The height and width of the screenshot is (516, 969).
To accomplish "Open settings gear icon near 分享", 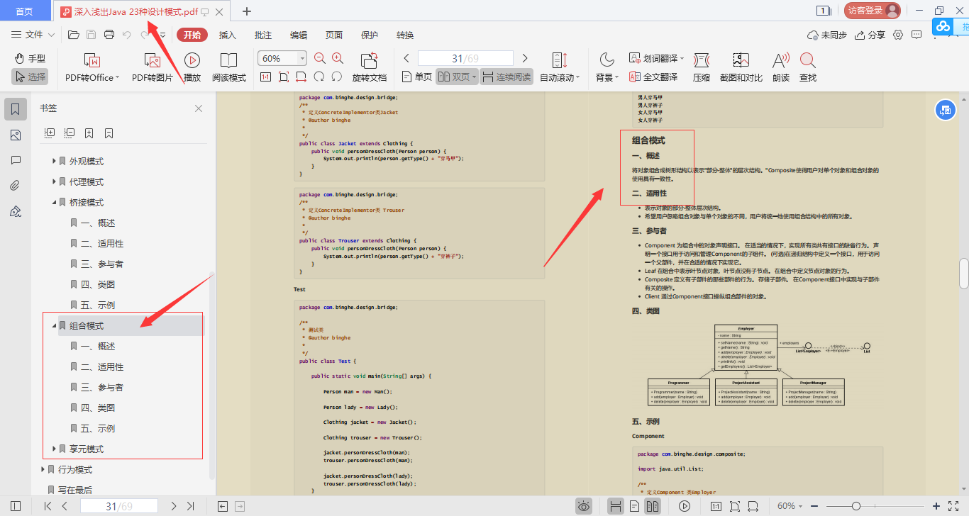I will pyautogui.click(x=898, y=35).
